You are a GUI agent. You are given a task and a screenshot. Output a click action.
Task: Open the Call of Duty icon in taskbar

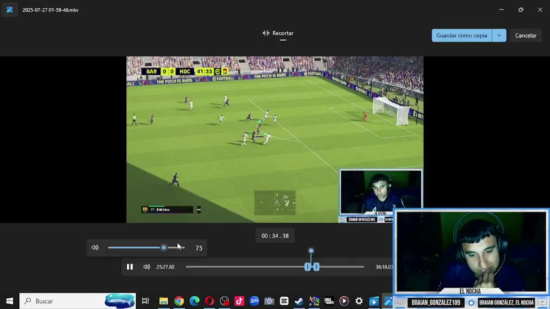coord(329,301)
